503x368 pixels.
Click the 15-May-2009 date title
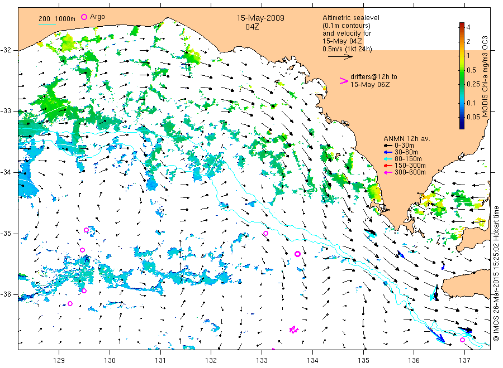coord(260,18)
